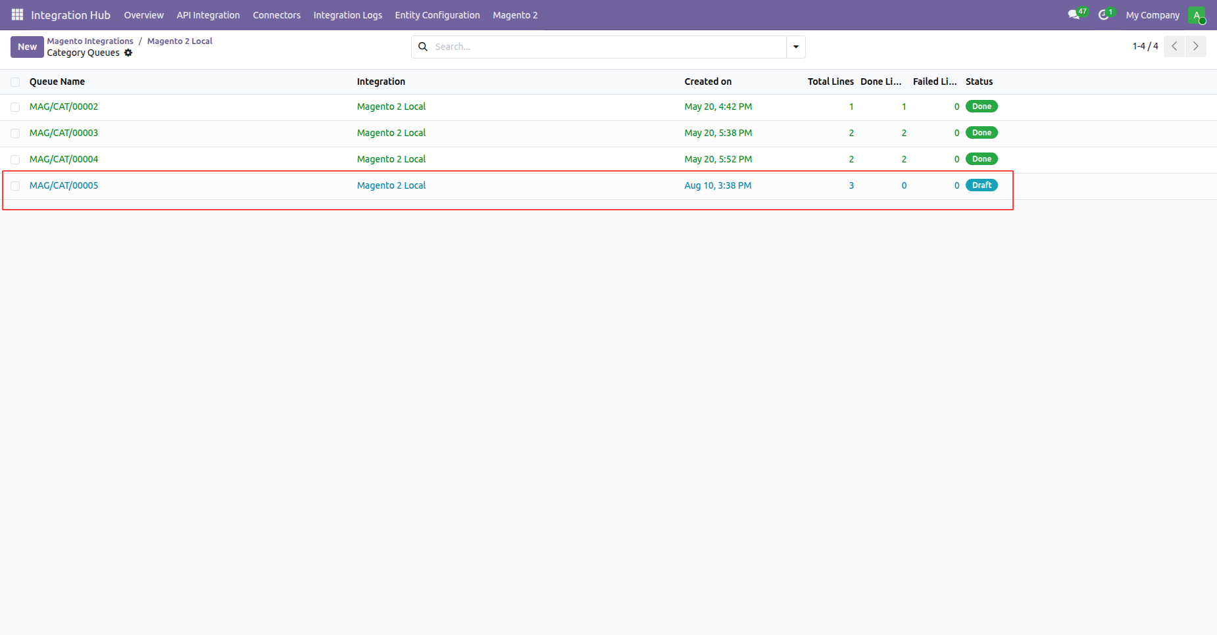The height and width of the screenshot is (635, 1217).
Task: Open the Entity Configuration menu
Action: tap(437, 15)
